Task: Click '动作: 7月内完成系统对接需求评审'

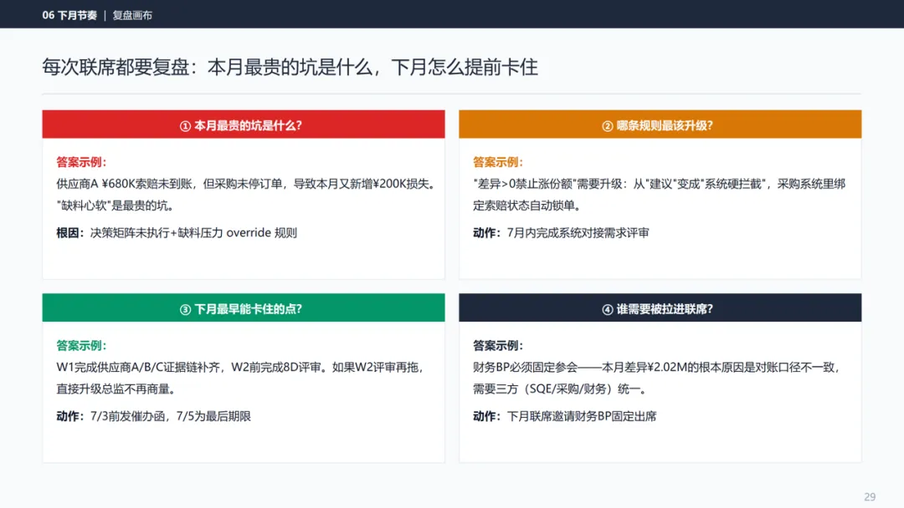Action: pyautogui.click(x=561, y=232)
